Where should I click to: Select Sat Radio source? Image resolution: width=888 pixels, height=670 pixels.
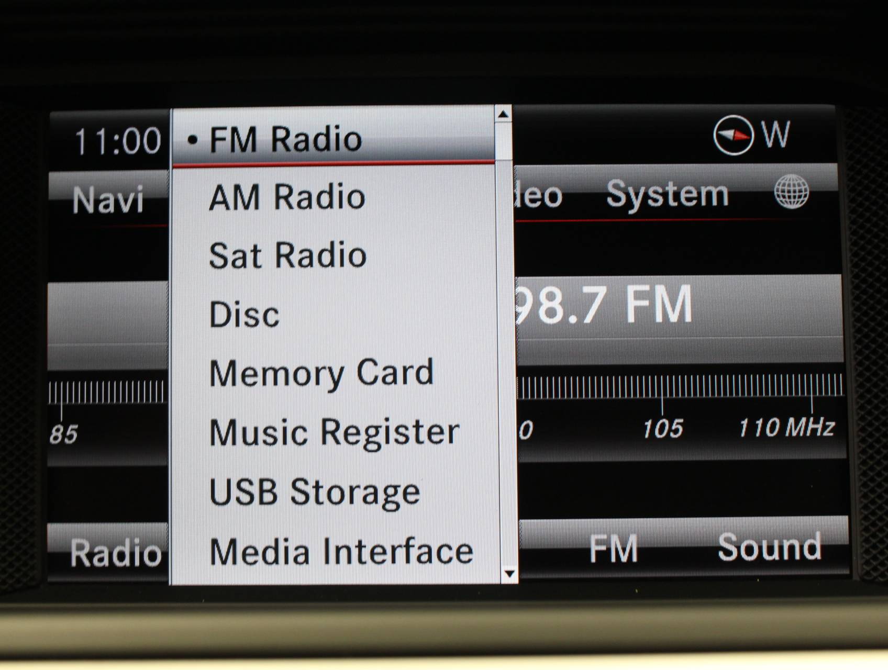[x=287, y=256]
